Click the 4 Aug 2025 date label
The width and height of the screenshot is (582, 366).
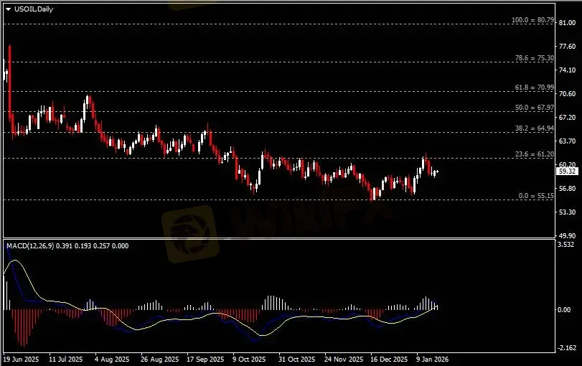[x=112, y=360]
